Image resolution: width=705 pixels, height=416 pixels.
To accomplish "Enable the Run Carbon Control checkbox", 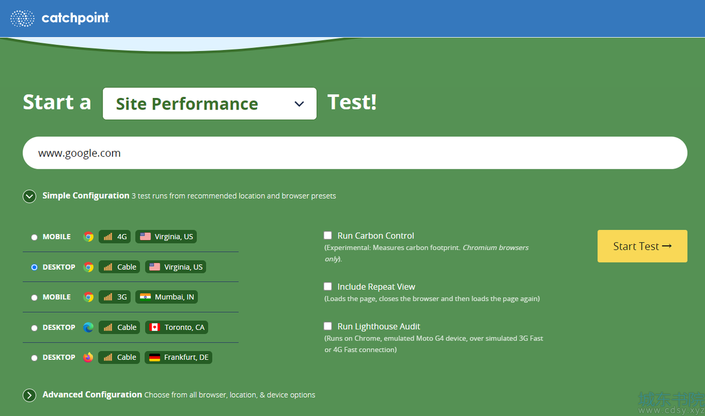I will pyautogui.click(x=328, y=236).
